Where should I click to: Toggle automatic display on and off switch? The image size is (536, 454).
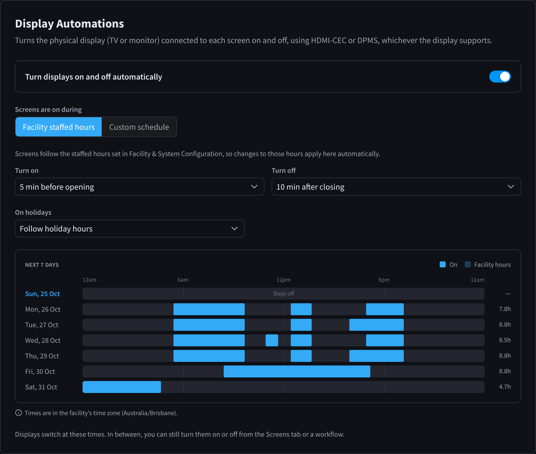pyautogui.click(x=500, y=77)
